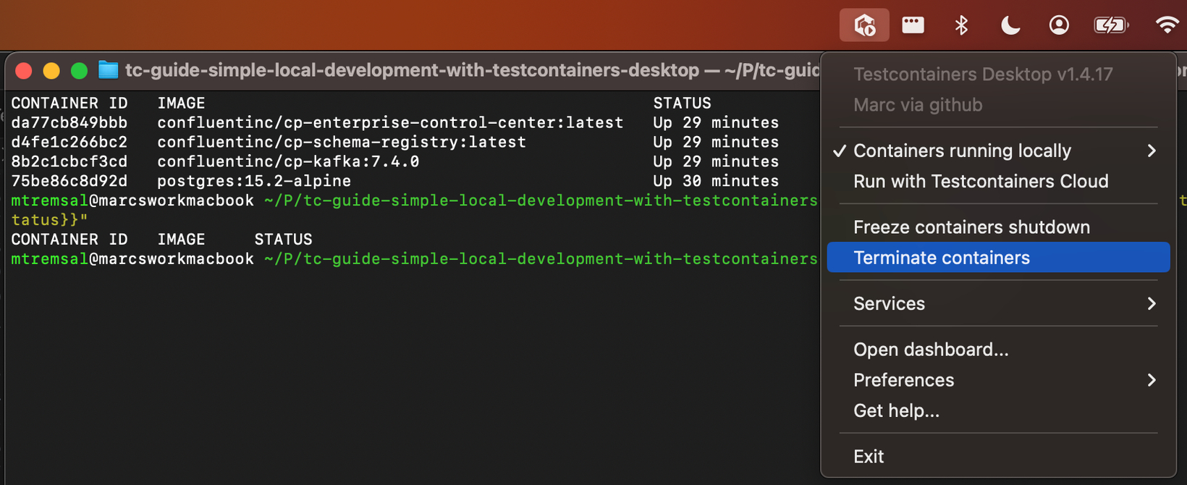Screen dimensions: 1187x485
Task: Click the tatus}}" command fragment in terminal
Action: tap(49, 220)
